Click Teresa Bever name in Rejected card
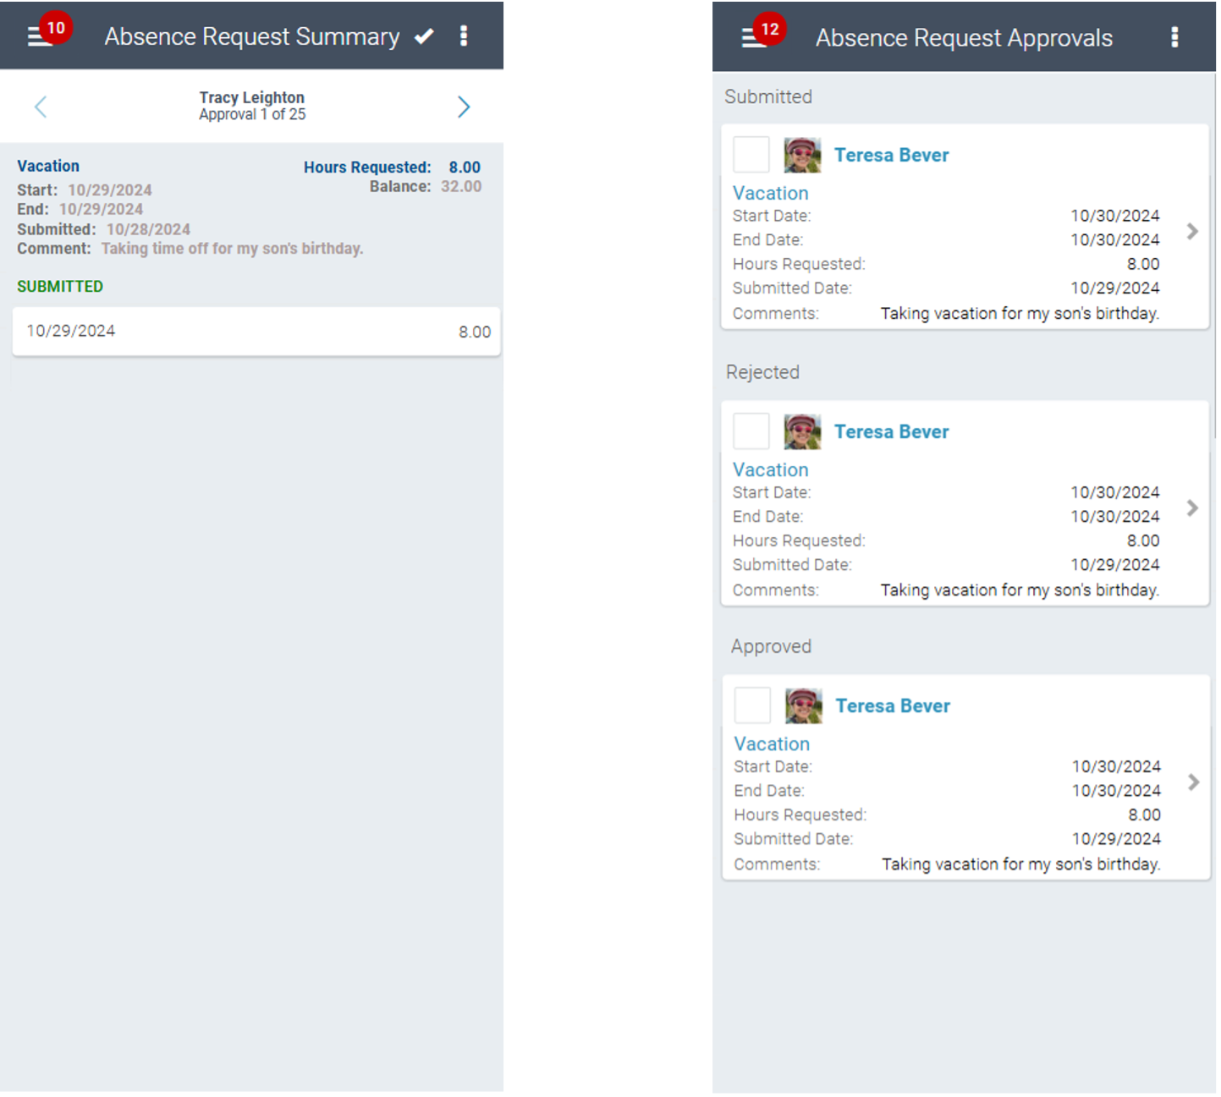 (x=891, y=432)
